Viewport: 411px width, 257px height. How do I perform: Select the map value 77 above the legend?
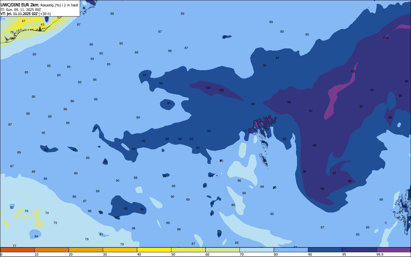[x=14, y=246]
